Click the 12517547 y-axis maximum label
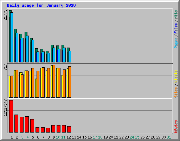180x141 pixels. [x=5, y=108]
